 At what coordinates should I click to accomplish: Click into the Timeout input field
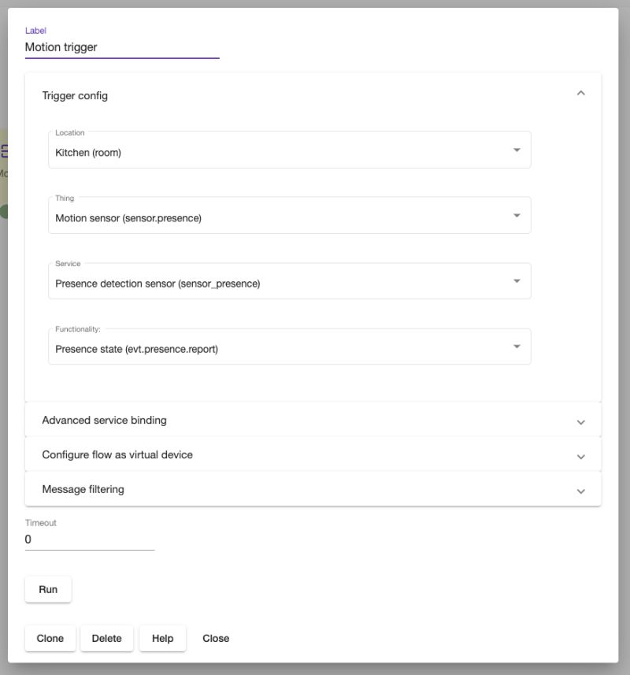(90, 540)
